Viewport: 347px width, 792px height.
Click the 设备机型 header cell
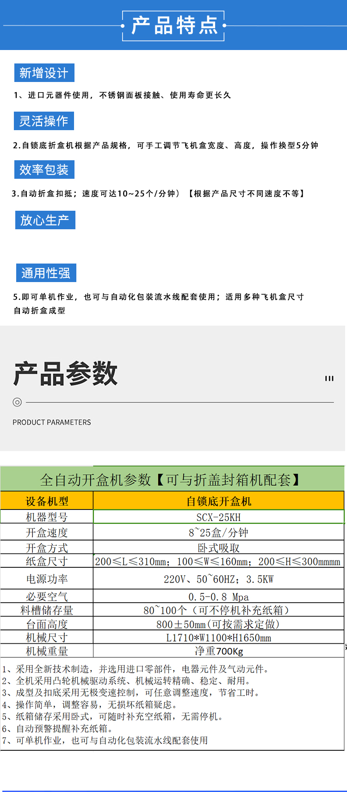pos(47,501)
